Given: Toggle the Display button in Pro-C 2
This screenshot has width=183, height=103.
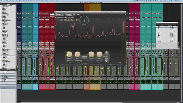Looking at the screenshot, I should [84, 54].
